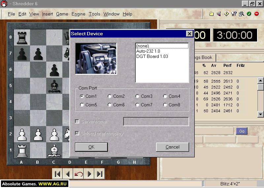Open the Game menu

click(62, 14)
